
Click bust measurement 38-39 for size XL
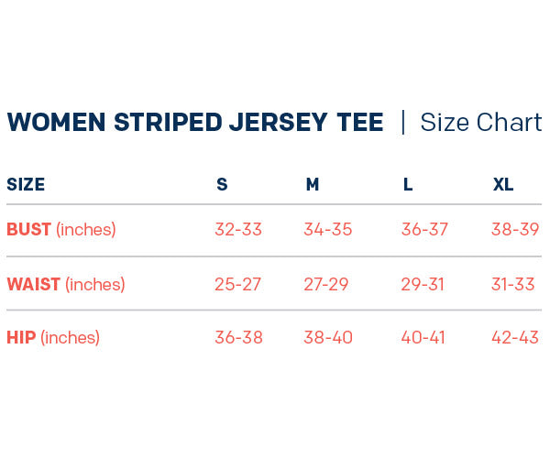(515, 230)
